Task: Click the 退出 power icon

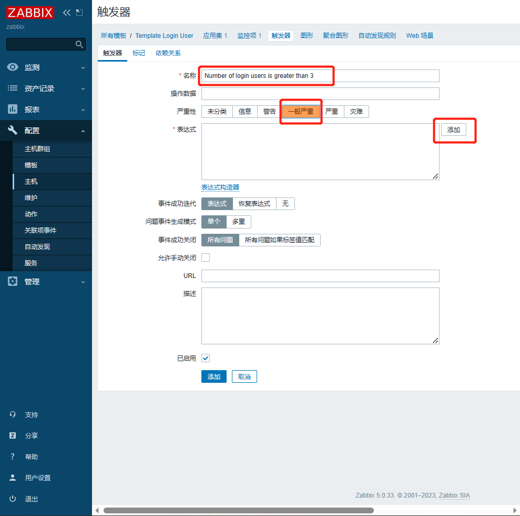Action: click(13, 499)
